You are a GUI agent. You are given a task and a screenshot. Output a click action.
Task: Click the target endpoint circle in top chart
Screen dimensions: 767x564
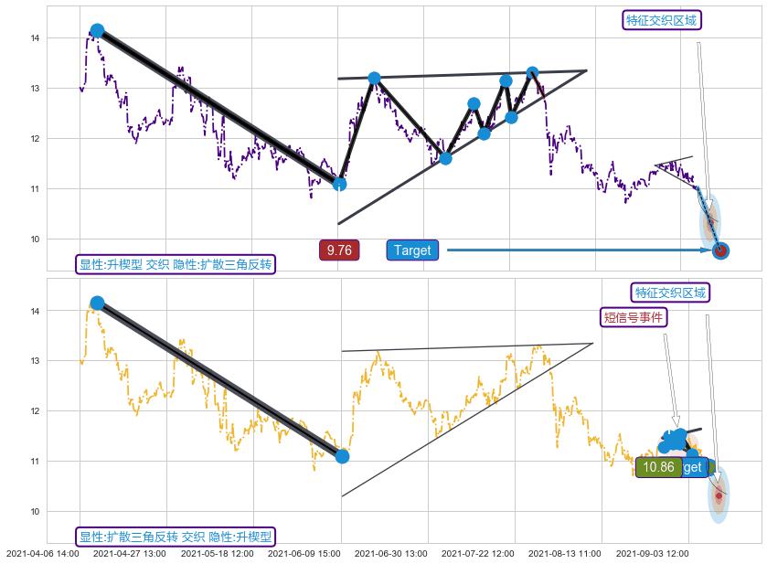click(x=720, y=250)
